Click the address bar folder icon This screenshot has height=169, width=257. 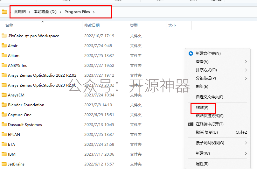(x=4, y=12)
